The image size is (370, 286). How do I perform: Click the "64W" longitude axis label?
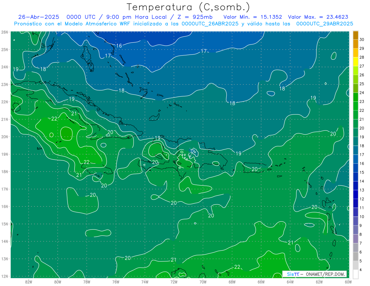tap(290, 281)
